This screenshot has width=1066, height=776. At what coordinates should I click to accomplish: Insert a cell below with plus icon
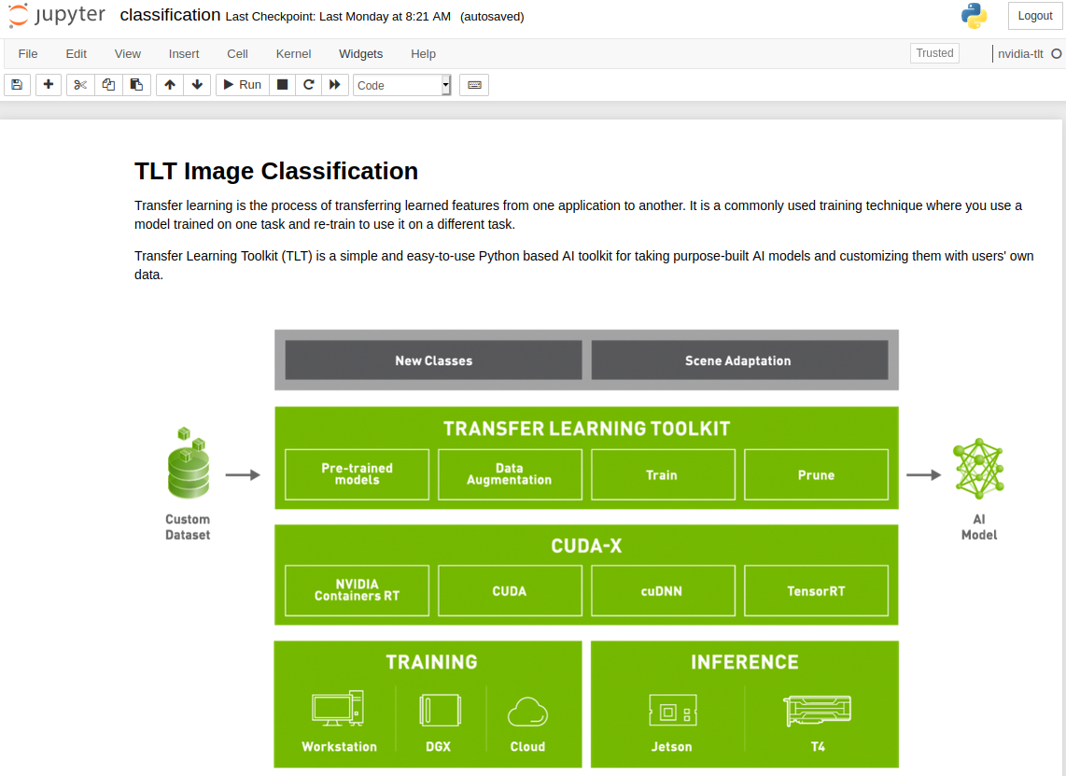(49, 85)
